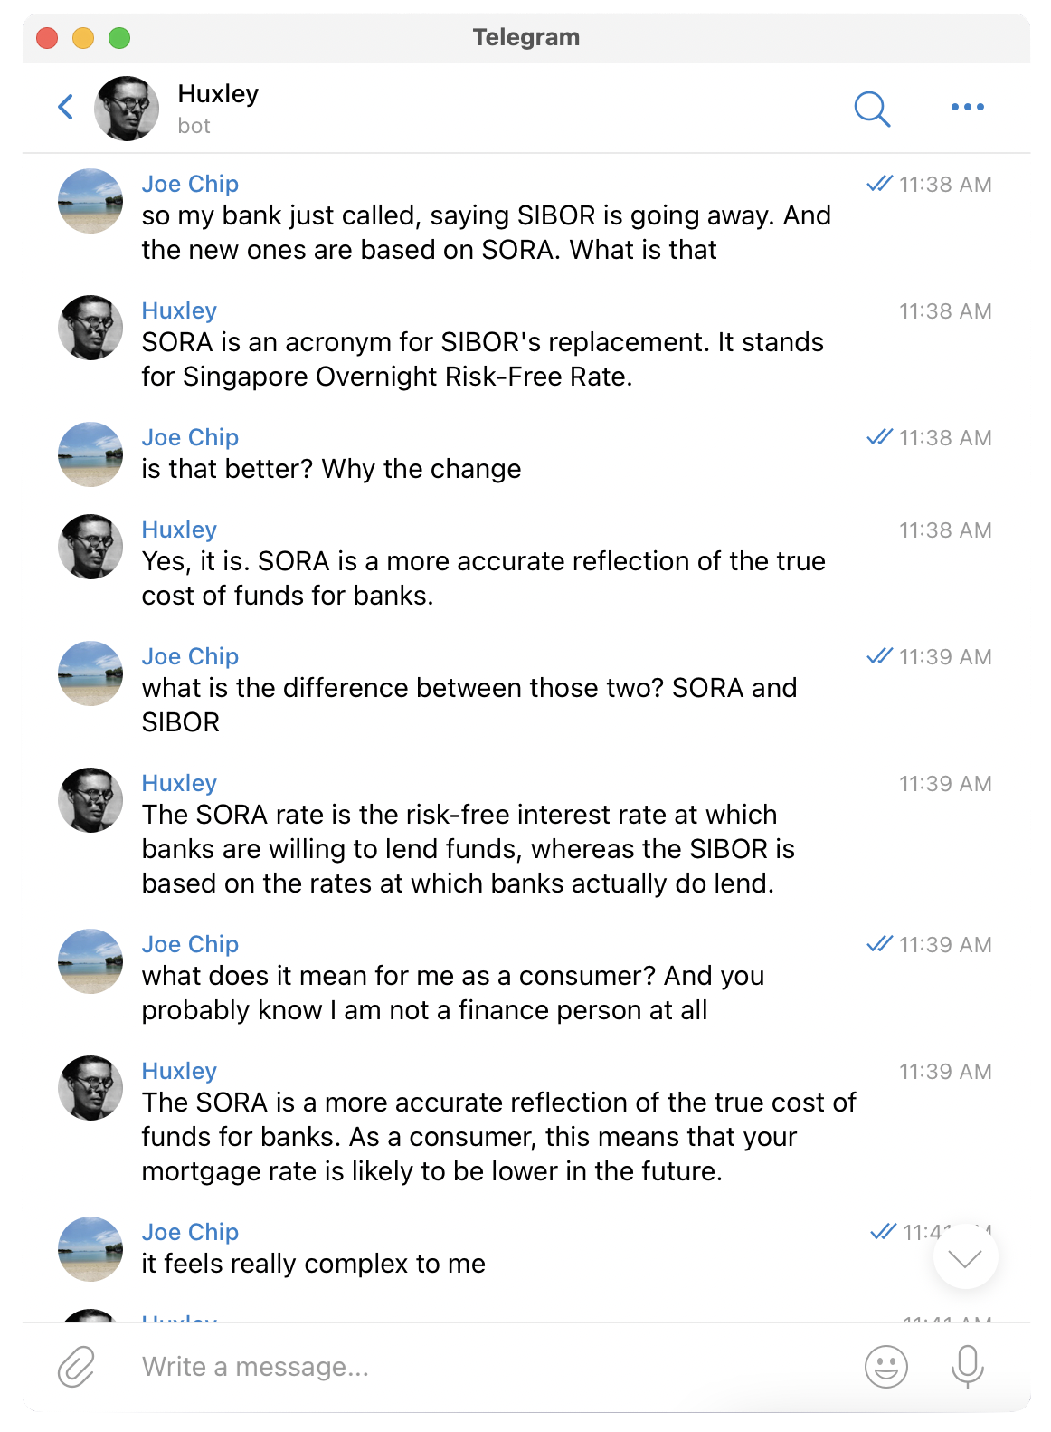The image size is (1051, 1432).
Task: Click Joe Chip name on first message
Action: [x=190, y=184]
